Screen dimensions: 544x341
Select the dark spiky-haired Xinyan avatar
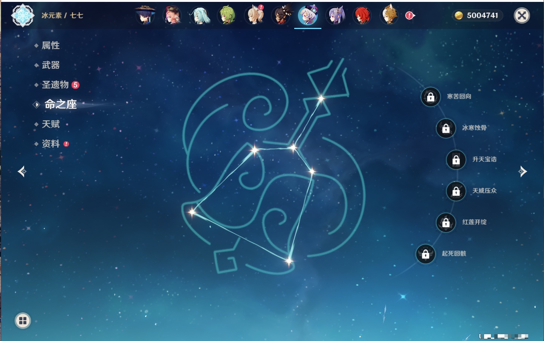[x=281, y=15]
